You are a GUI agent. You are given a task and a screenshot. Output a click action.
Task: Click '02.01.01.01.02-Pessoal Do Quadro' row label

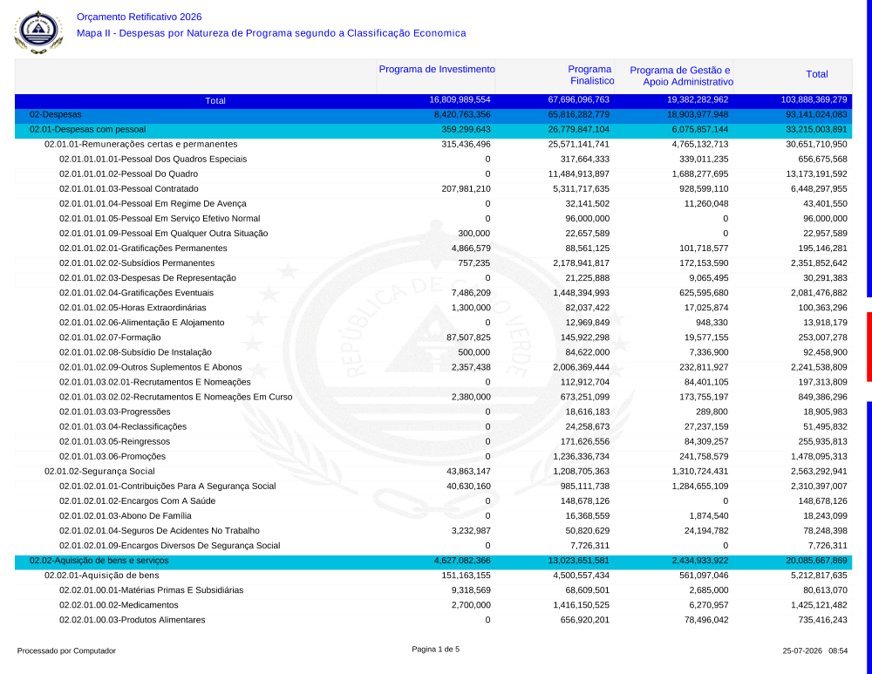pos(128,174)
